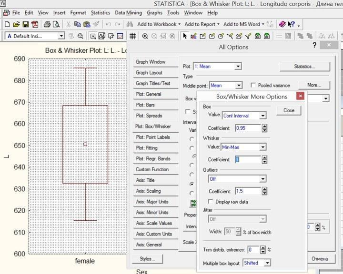Viewport: 343px width, 274px height.
Task: Click the Whisker Coefficient input field
Action: (x=248, y=160)
